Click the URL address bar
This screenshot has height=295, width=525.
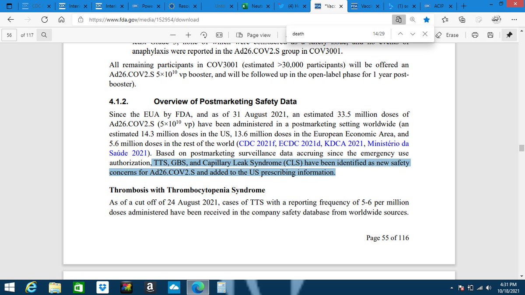click(x=232, y=20)
